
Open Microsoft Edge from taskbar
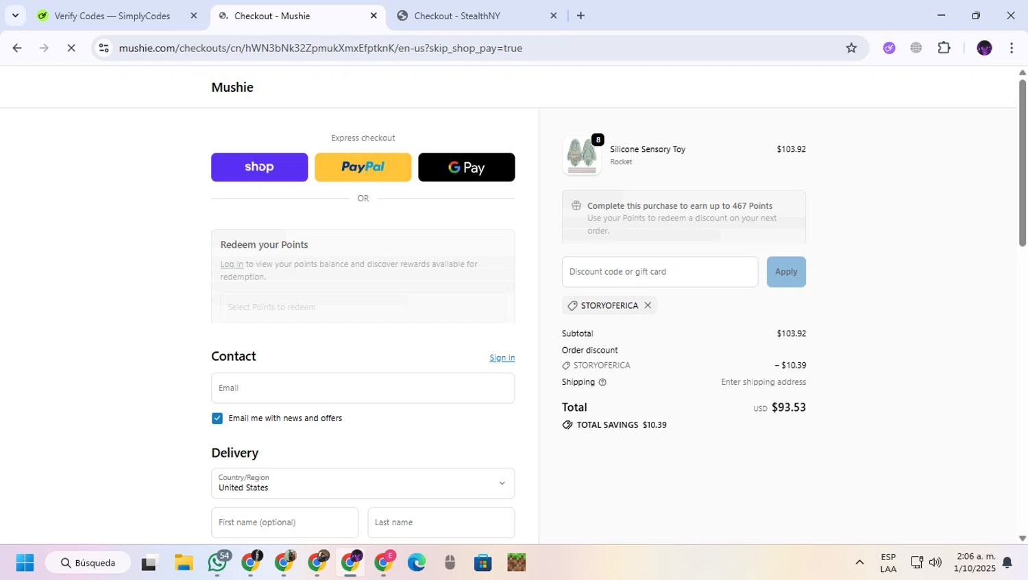coord(416,563)
